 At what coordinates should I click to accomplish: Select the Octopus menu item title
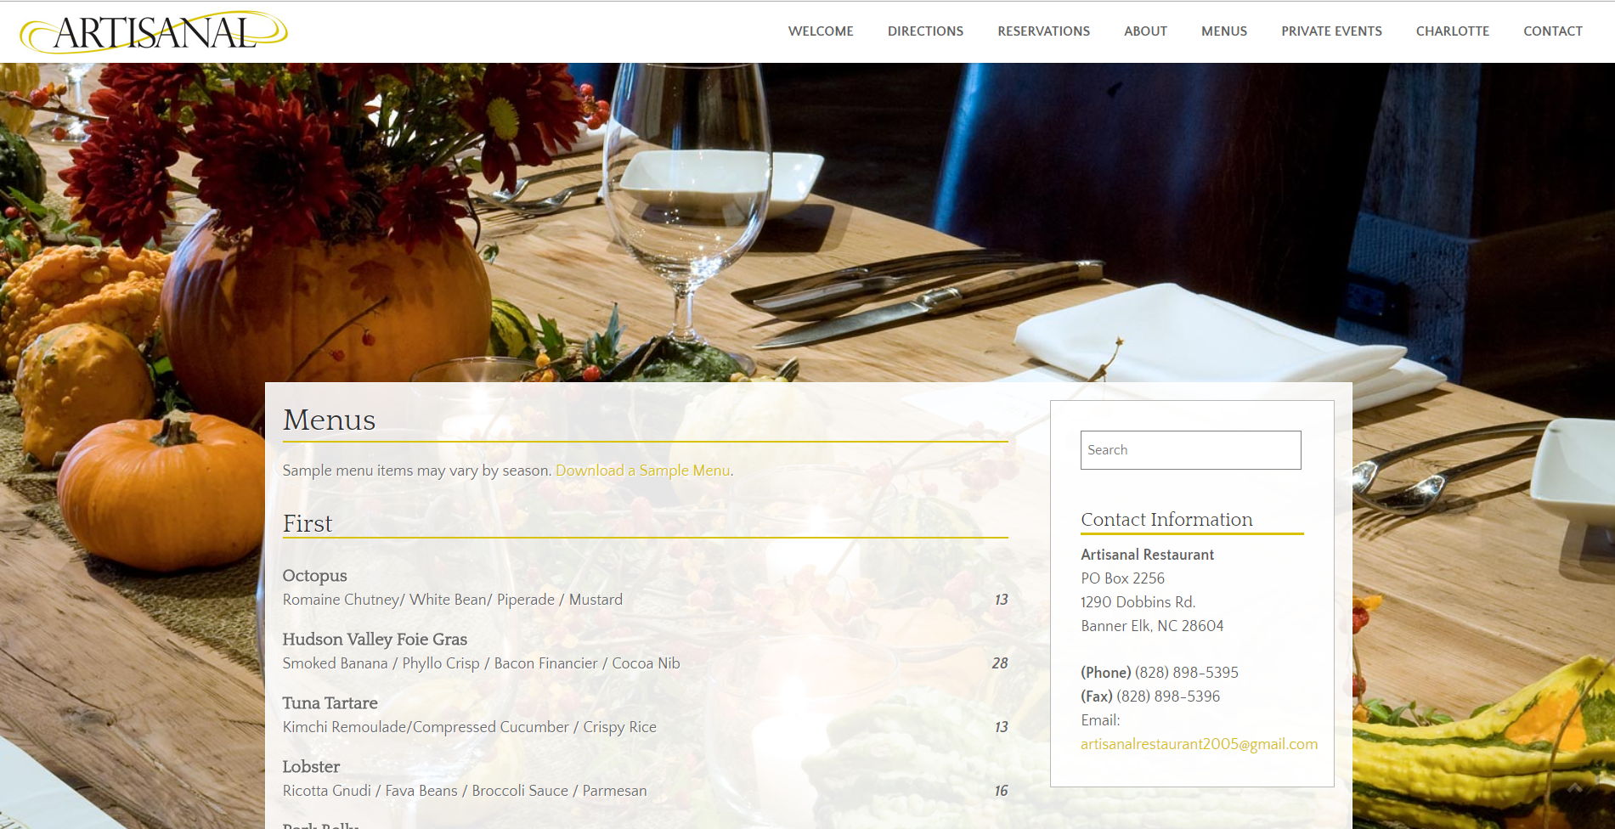[x=314, y=576]
